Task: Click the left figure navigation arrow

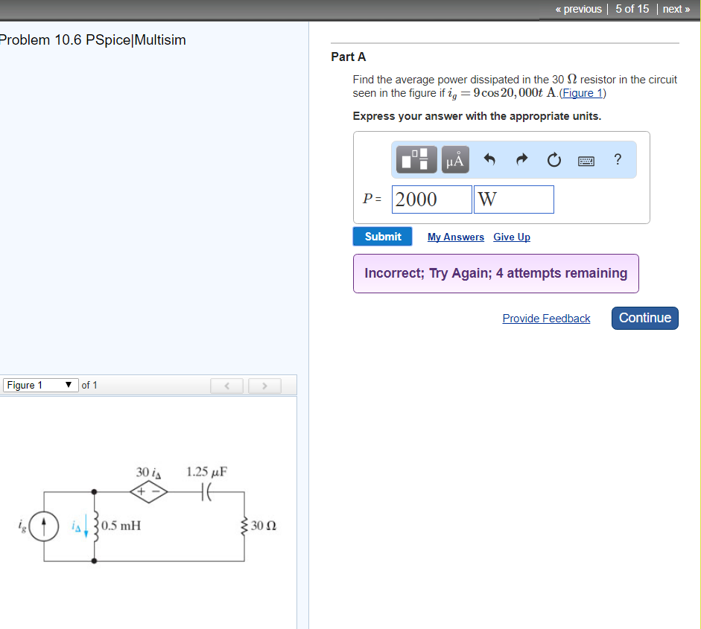Action: (226, 385)
